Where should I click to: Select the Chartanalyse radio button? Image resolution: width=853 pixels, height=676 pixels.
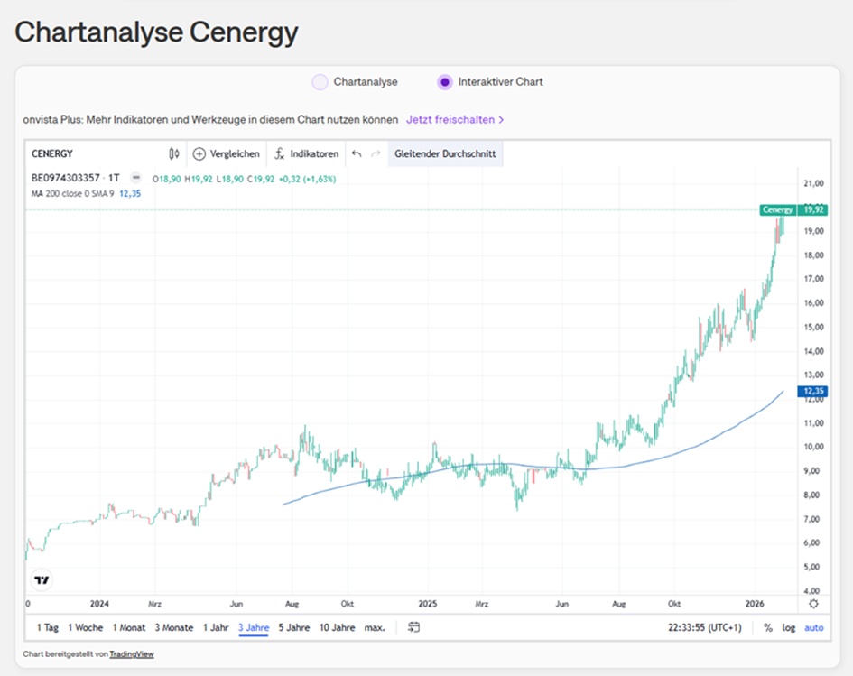320,82
